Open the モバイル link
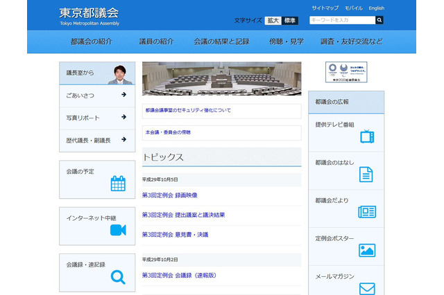This screenshot has width=444, height=295. (354, 8)
